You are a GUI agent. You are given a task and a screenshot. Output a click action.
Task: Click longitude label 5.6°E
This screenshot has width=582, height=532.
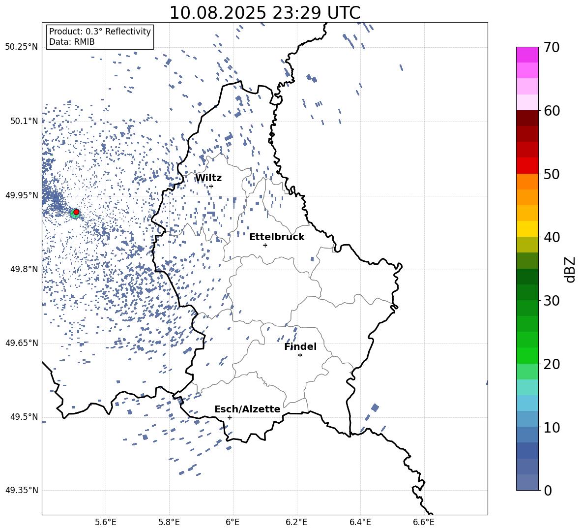pos(106,522)
